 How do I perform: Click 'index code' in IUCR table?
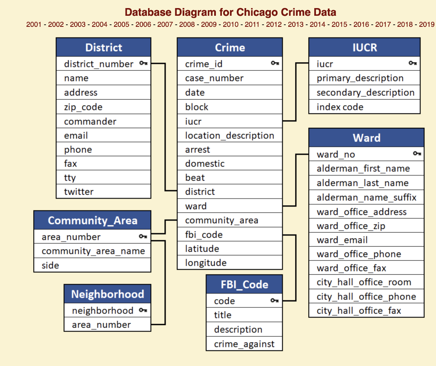coord(364,107)
